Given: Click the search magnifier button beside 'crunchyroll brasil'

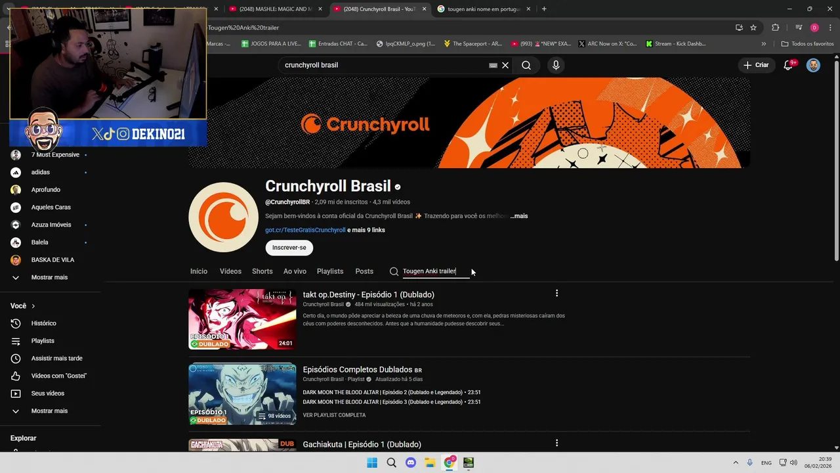Looking at the screenshot, I should (x=526, y=65).
